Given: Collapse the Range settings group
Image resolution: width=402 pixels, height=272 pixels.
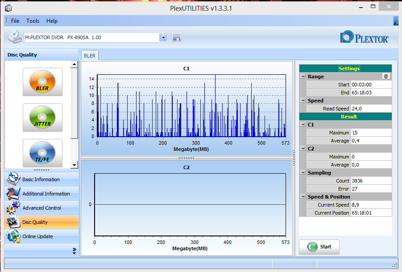Looking at the screenshot, I should point(303,76).
